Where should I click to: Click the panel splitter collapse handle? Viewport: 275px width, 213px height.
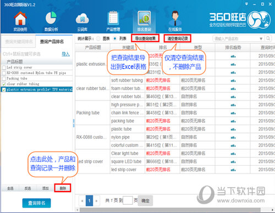pos(74,123)
